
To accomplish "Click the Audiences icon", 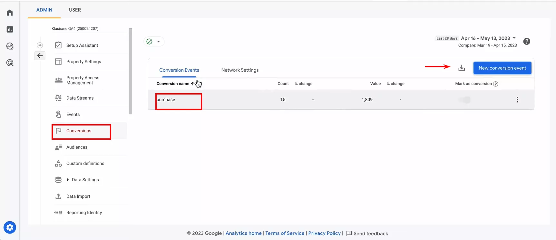I will 58,147.
